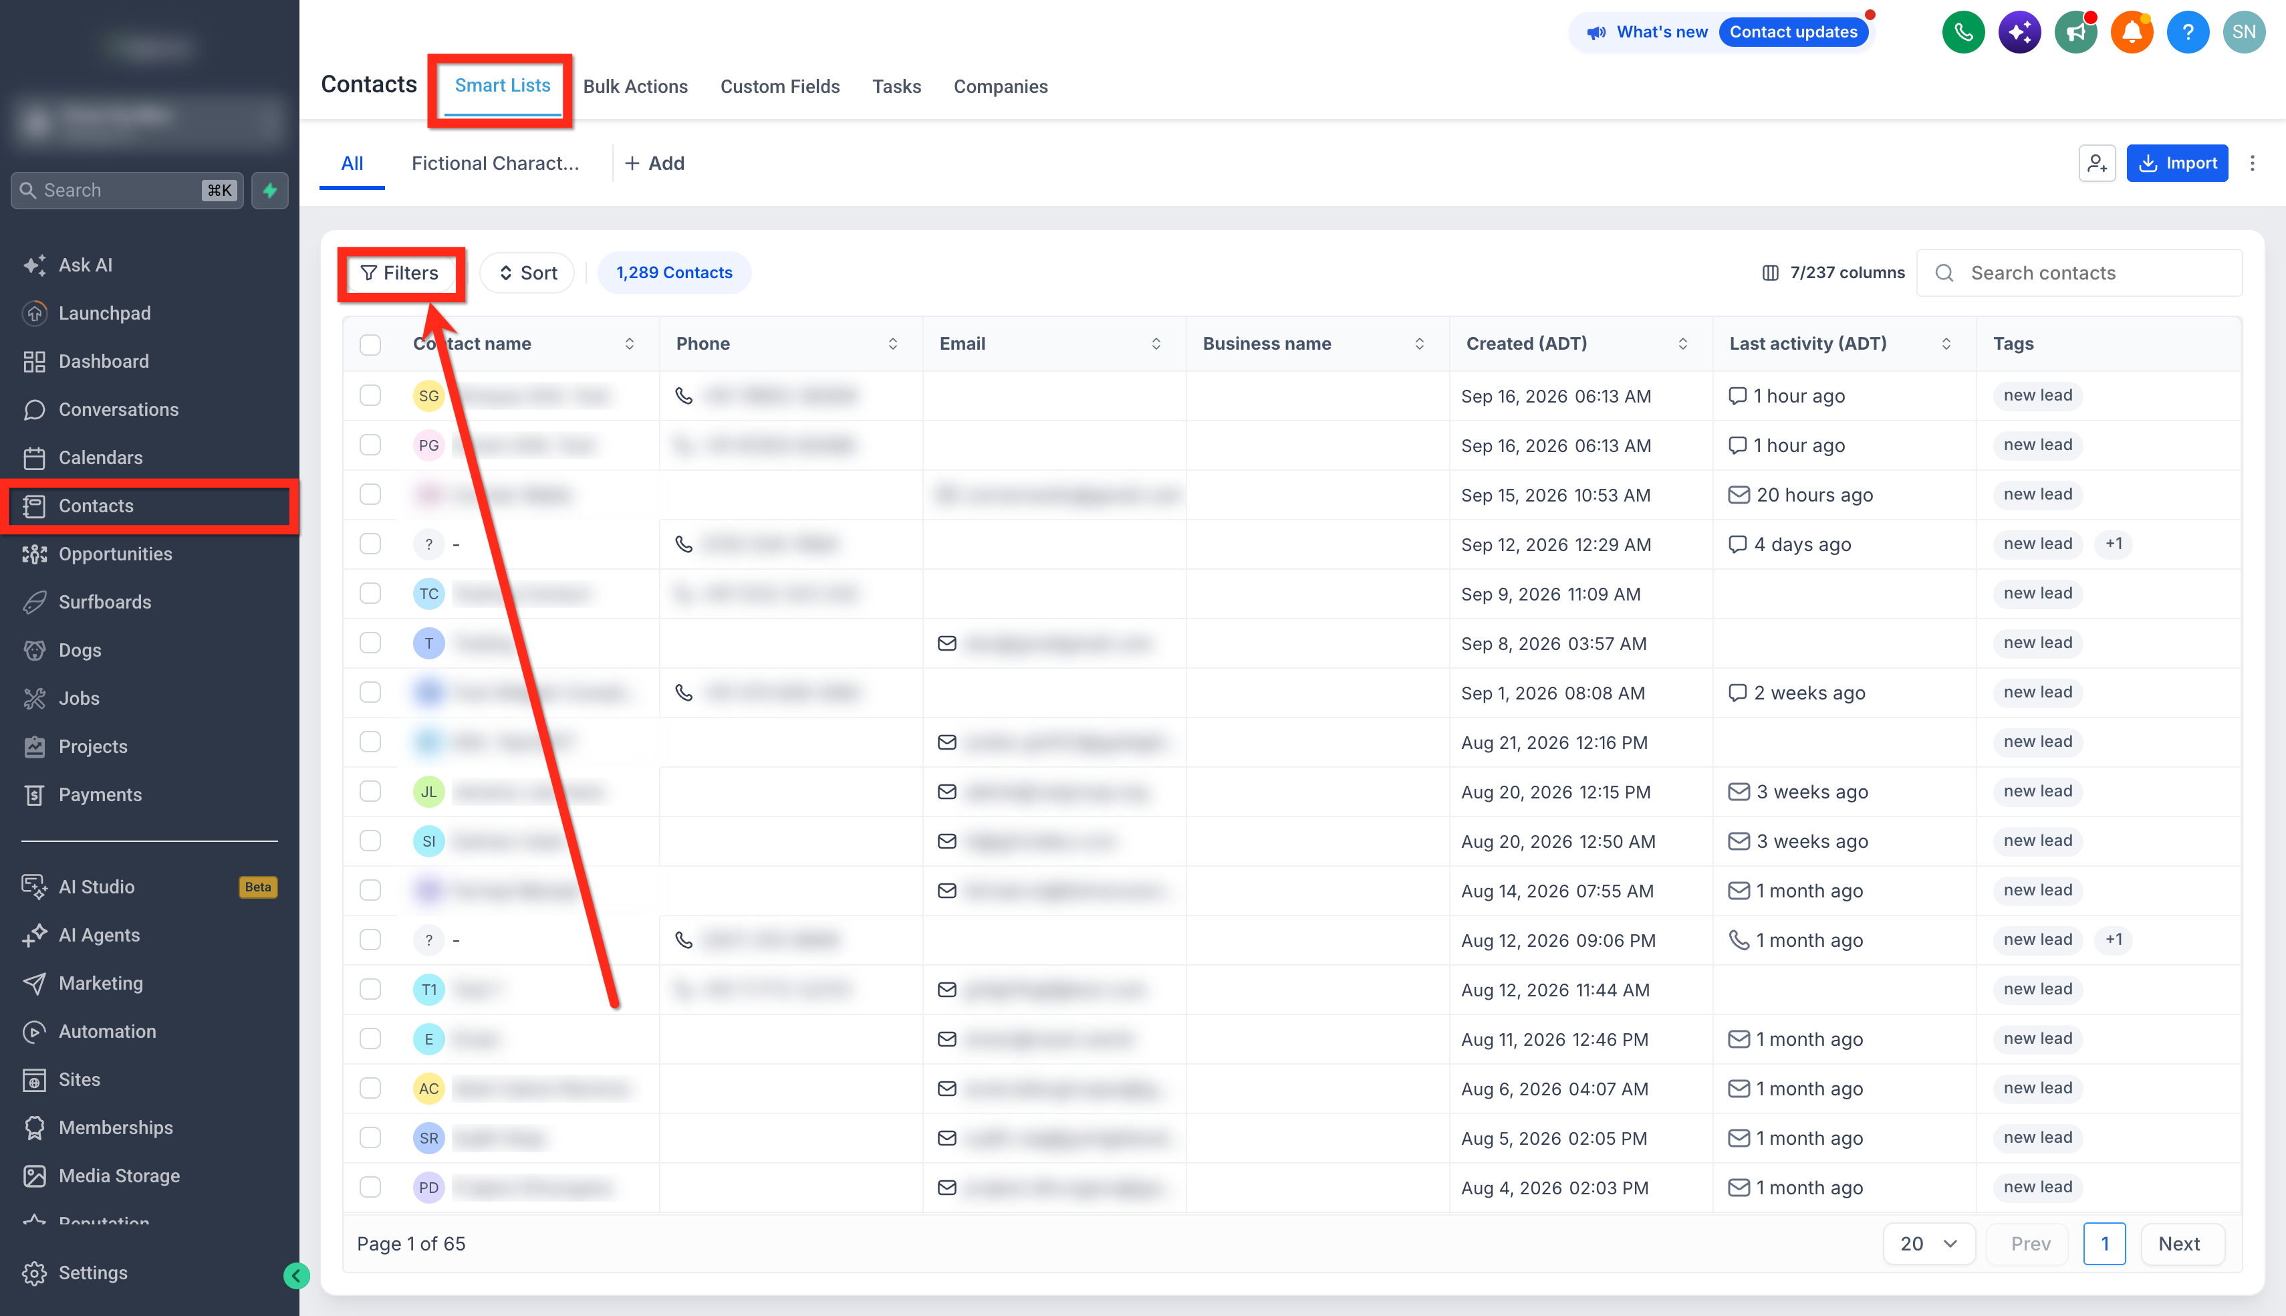
Task: Select the checkbox for contact JL
Action: (x=370, y=792)
